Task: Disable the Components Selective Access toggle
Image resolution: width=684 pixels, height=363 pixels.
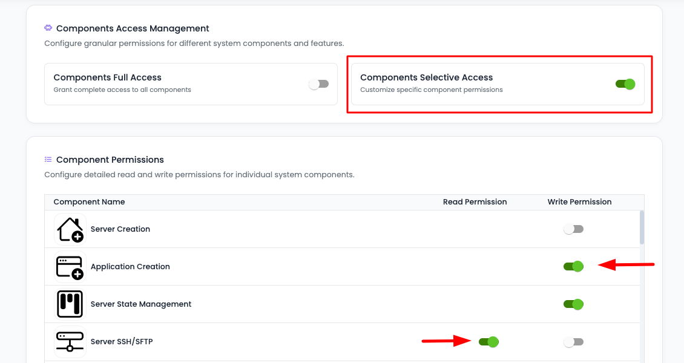Action: 625,84
